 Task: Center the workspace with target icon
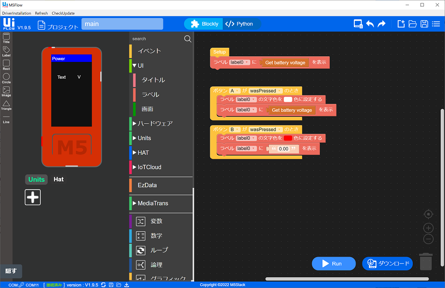point(428,214)
